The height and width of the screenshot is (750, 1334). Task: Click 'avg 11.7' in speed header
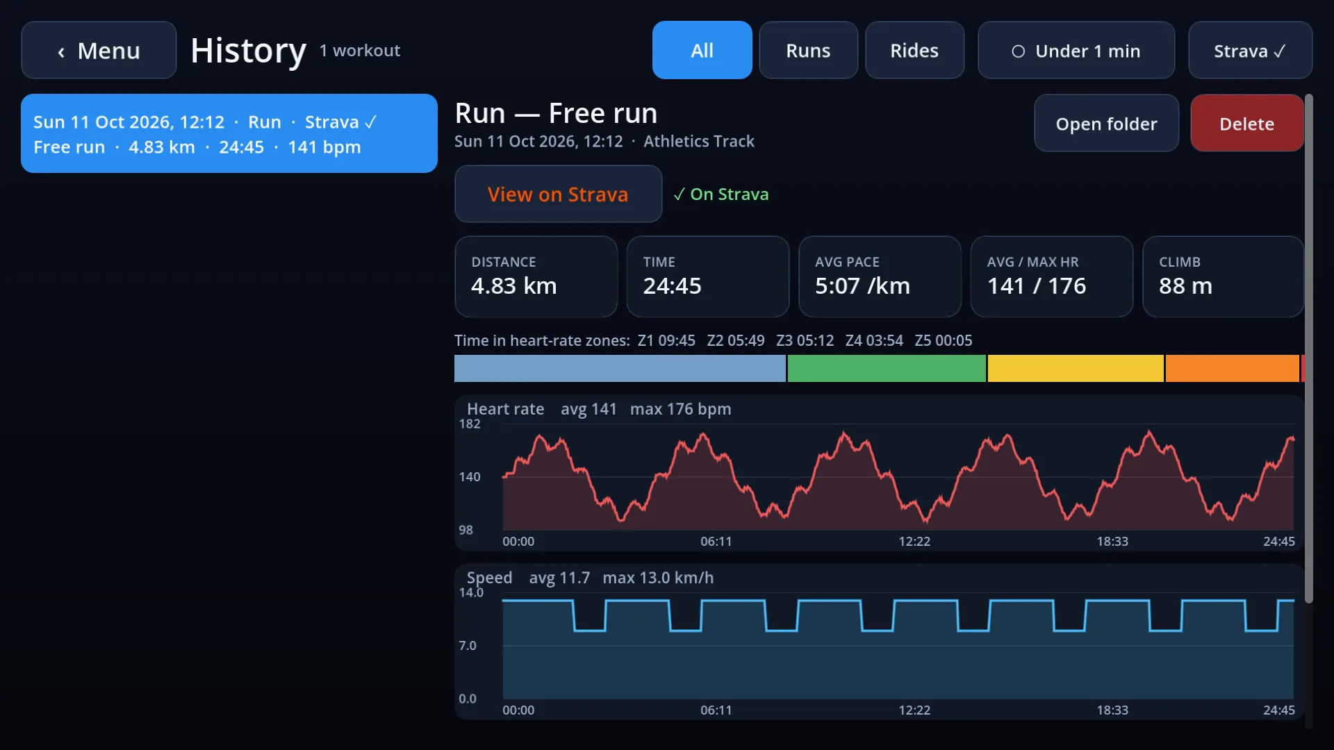pos(559,578)
